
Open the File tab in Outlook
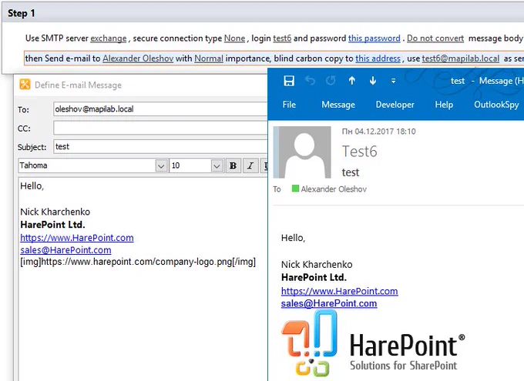tap(289, 105)
